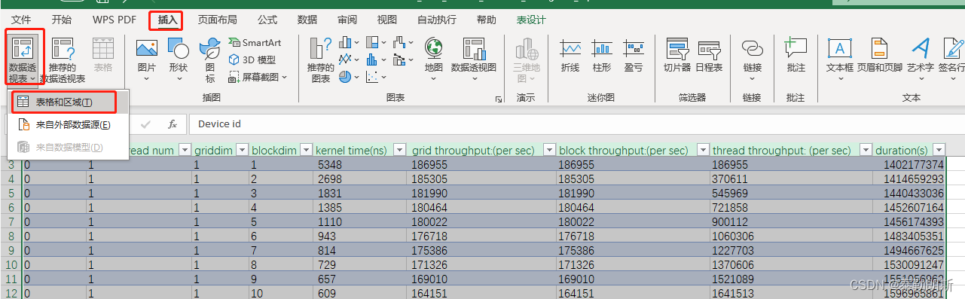965x299 pixels.
Task: Open the kernel time(ns) filter dropdown
Action: click(x=399, y=150)
